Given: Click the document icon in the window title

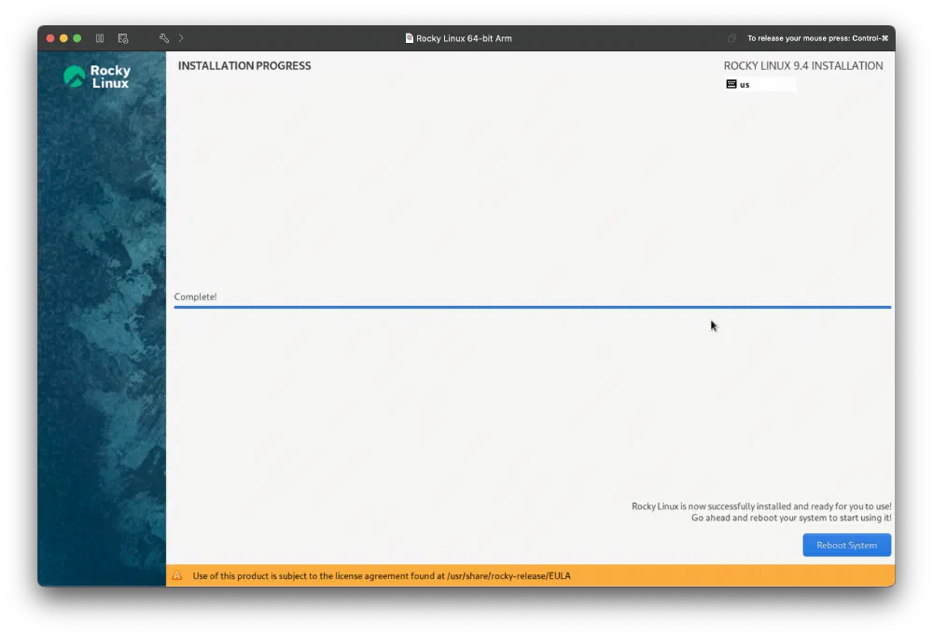Looking at the screenshot, I should [408, 38].
